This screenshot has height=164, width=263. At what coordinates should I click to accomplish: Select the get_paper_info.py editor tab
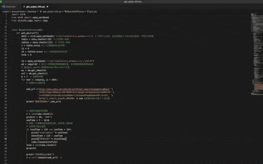(36, 7)
